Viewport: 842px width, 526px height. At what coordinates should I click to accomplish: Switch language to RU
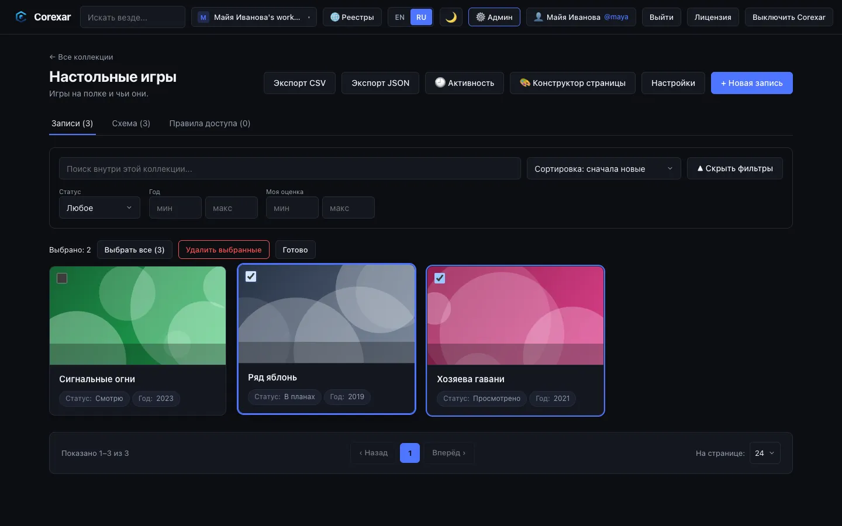coord(421,17)
